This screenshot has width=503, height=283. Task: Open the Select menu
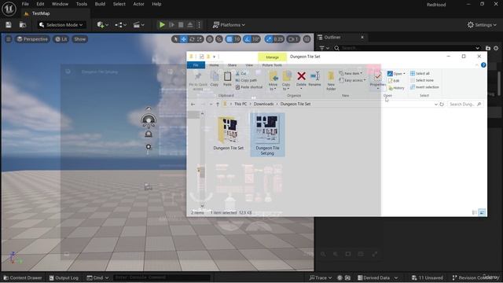[x=119, y=4]
